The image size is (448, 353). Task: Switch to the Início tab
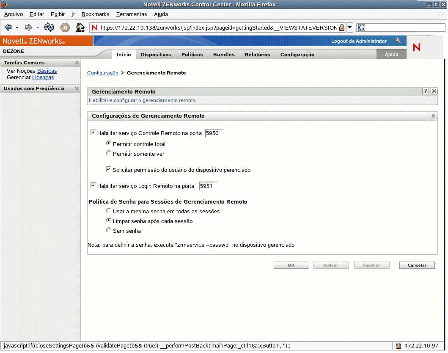tap(124, 54)
